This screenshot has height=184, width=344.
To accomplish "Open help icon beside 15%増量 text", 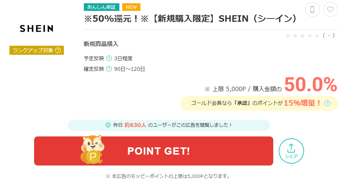I will click(x=327, y=103).
